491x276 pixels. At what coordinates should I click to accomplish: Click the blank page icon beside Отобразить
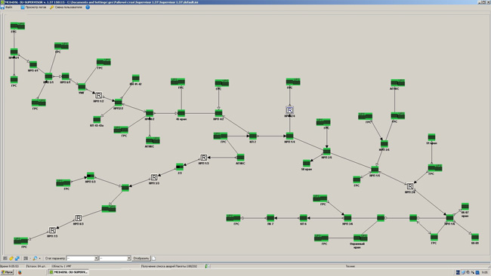pyautogui.click(x=154, y=258)
